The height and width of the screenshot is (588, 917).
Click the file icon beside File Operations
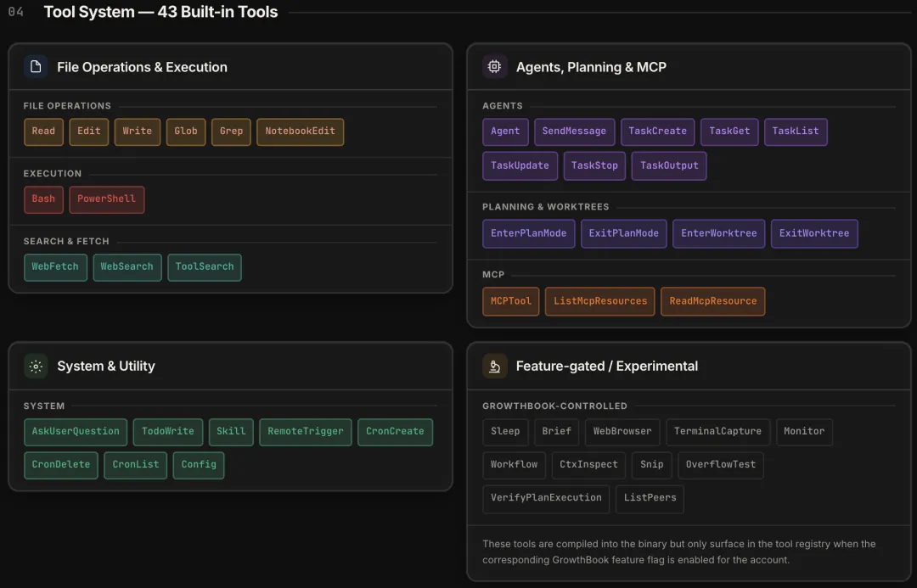click(36, 67)
